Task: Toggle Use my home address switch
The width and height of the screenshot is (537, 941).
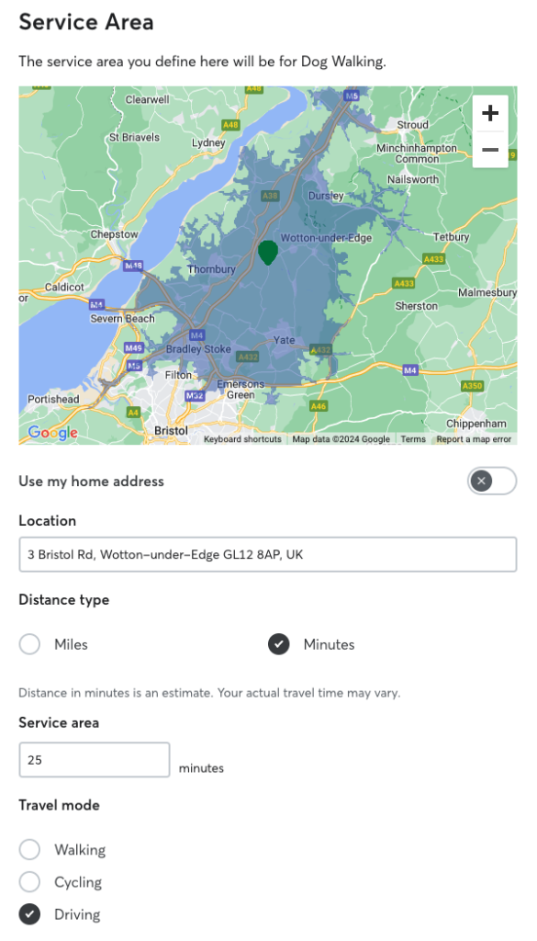Action: pyautogui.click(x=492, y=481)
